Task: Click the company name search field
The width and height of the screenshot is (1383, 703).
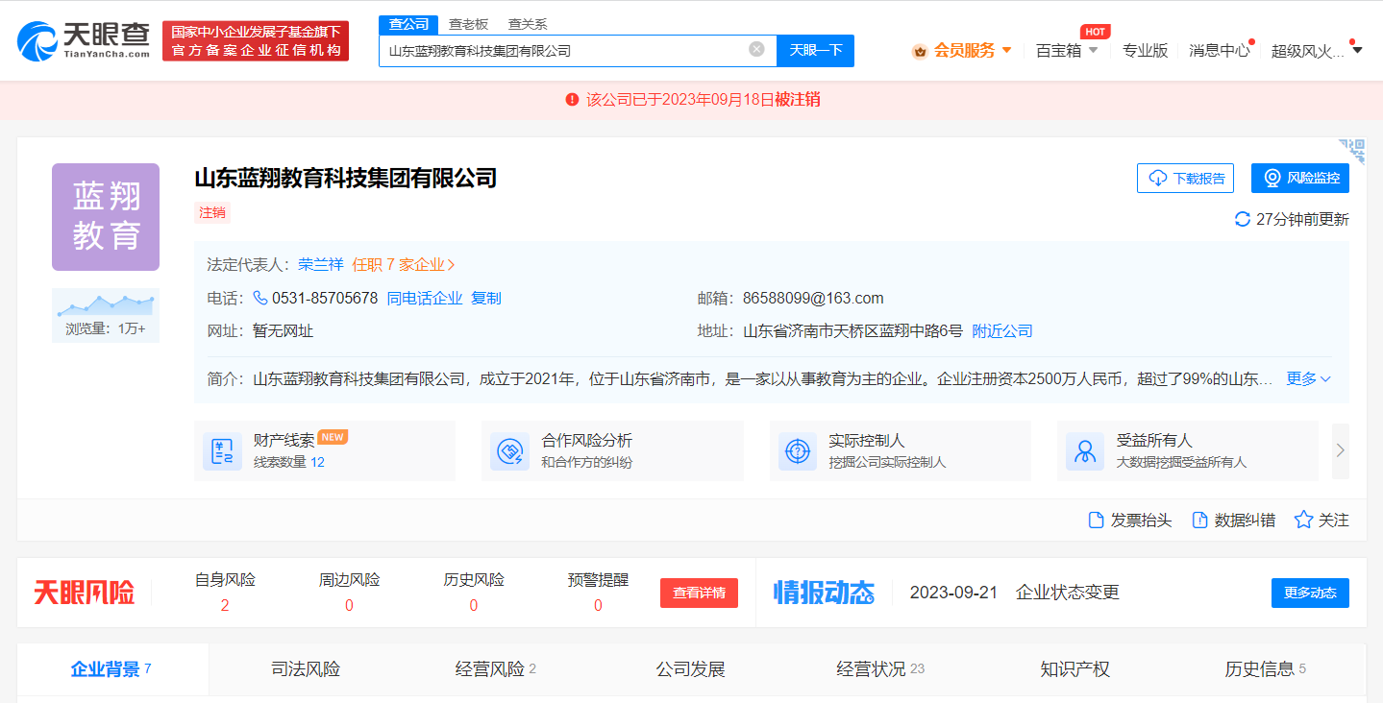Action: tap(562, 50)
